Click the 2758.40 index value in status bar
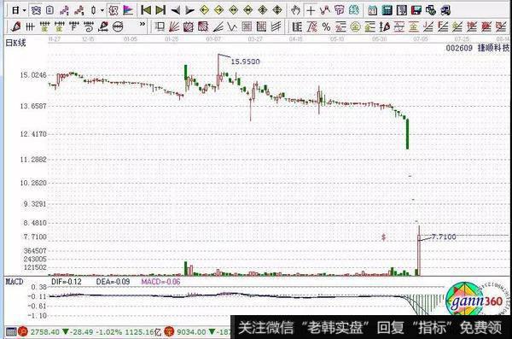The image size is (512, 339). coord(44,332)
